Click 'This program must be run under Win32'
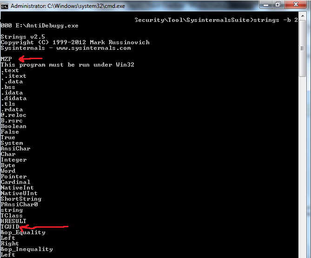Image resolution: width=311 pixels, height=258 pixels. [x=67, y=65]
